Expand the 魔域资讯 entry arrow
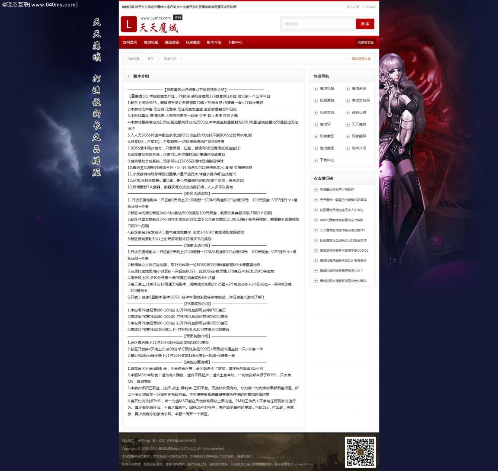The width and height of the screenshot is (498, 471). tap(348, 89)
